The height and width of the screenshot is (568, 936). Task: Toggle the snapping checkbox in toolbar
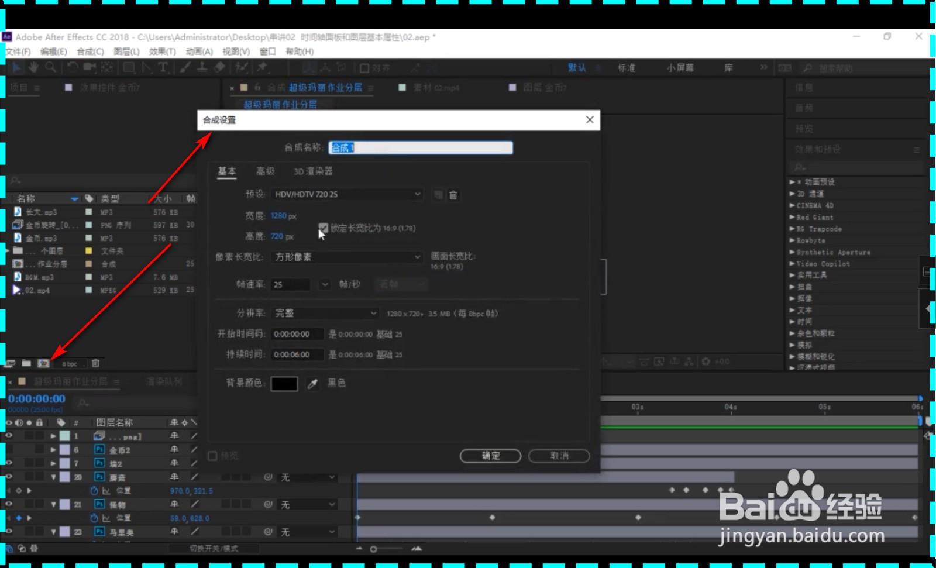point(364,68)
